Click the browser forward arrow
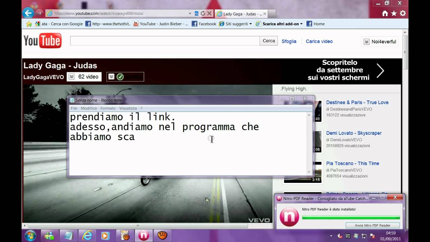The width and height of the screenshot is (430, 242). coord(39,13)
